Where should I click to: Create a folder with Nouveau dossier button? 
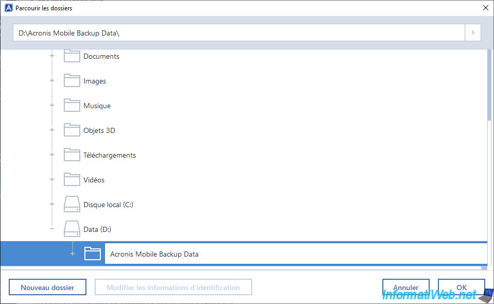point(47,288)
